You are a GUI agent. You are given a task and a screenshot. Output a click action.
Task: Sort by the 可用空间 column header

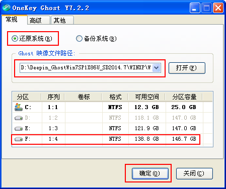147,97
